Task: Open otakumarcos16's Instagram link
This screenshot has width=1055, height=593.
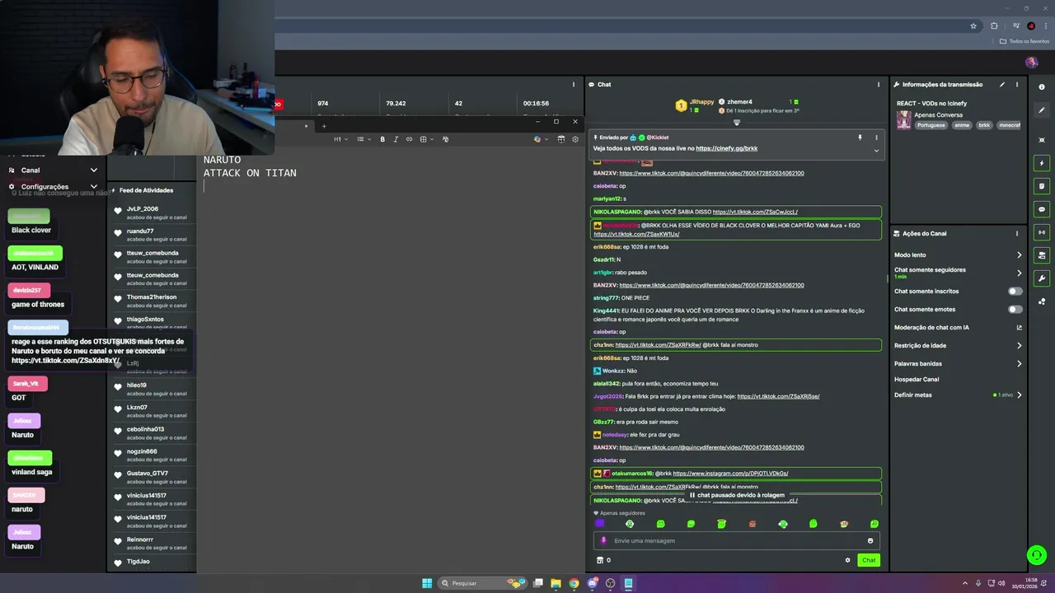Action: point(730,474)
